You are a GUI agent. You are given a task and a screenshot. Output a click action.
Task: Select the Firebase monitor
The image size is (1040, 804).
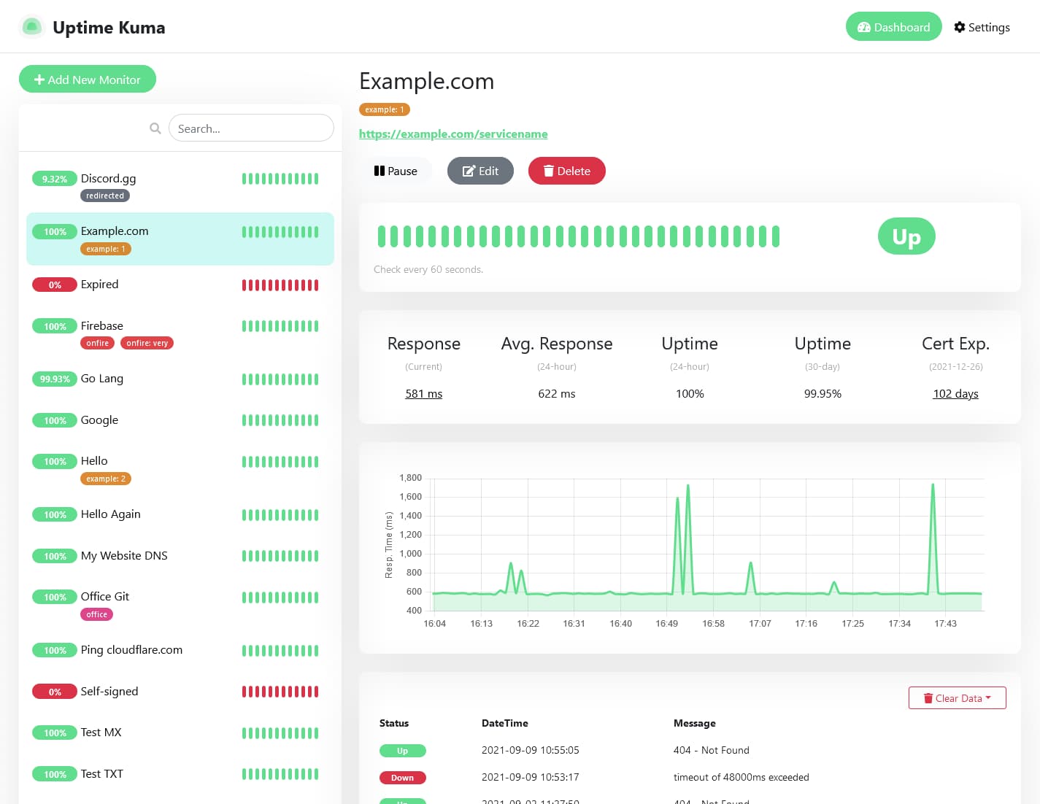[101, 325]
